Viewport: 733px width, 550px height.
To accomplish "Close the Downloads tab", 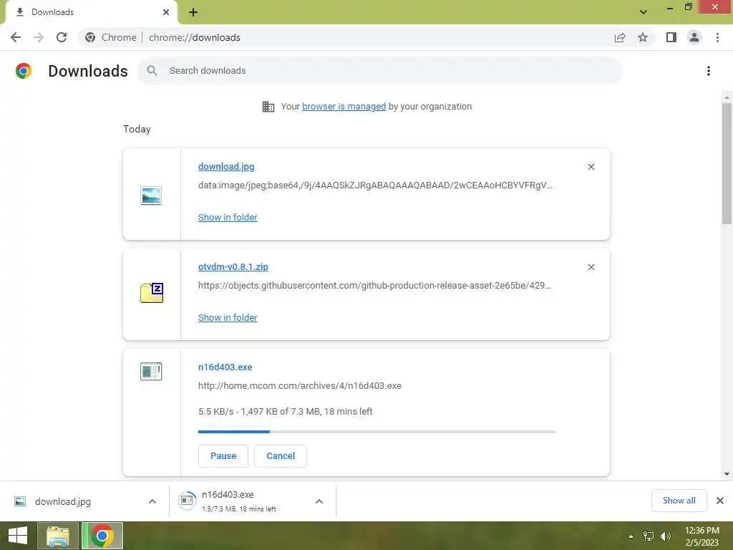I will [166, 12].
